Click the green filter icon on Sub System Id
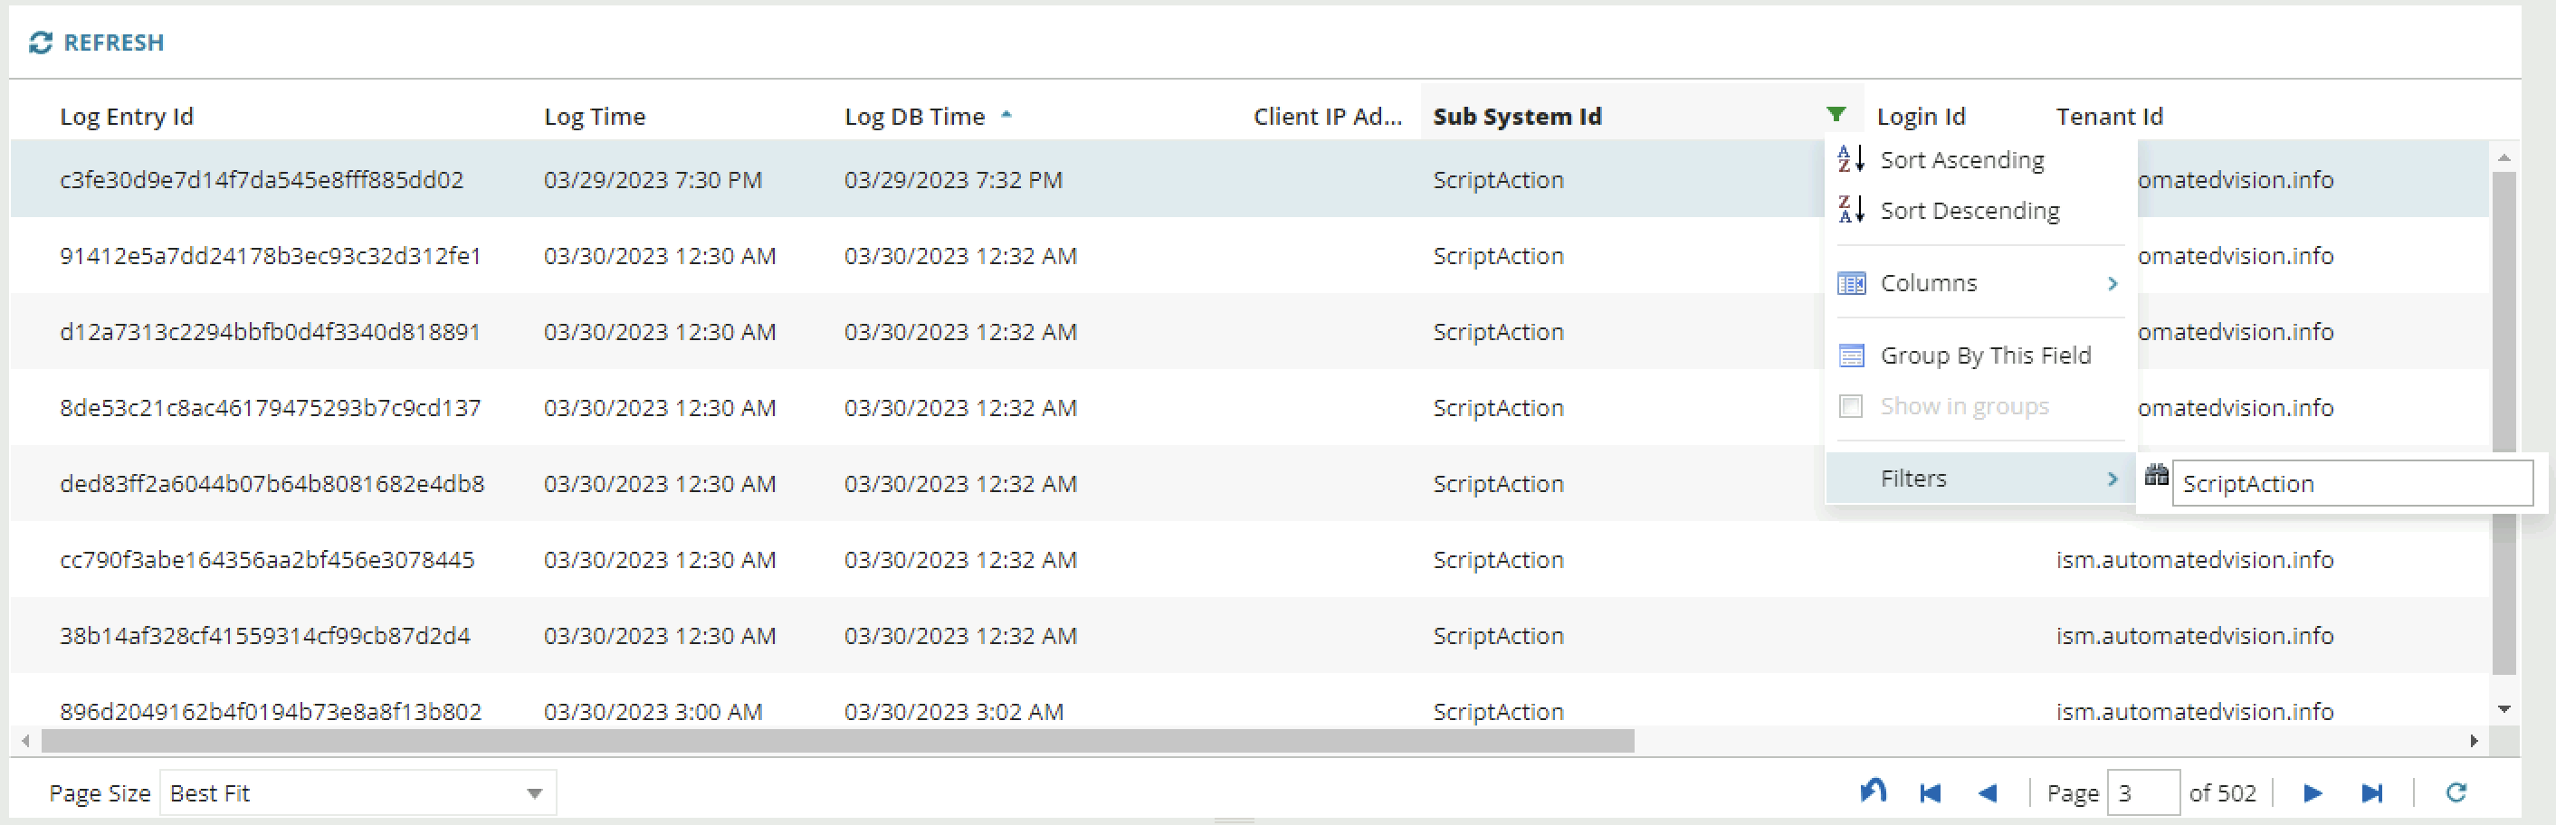The image size is (2556, 825). tap(1836, 115)
